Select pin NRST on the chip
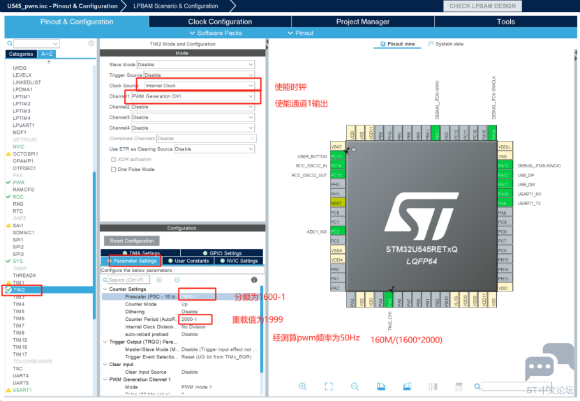Image resolution: width=580 pixels, height=401 pixels. [x=337, y=203]
